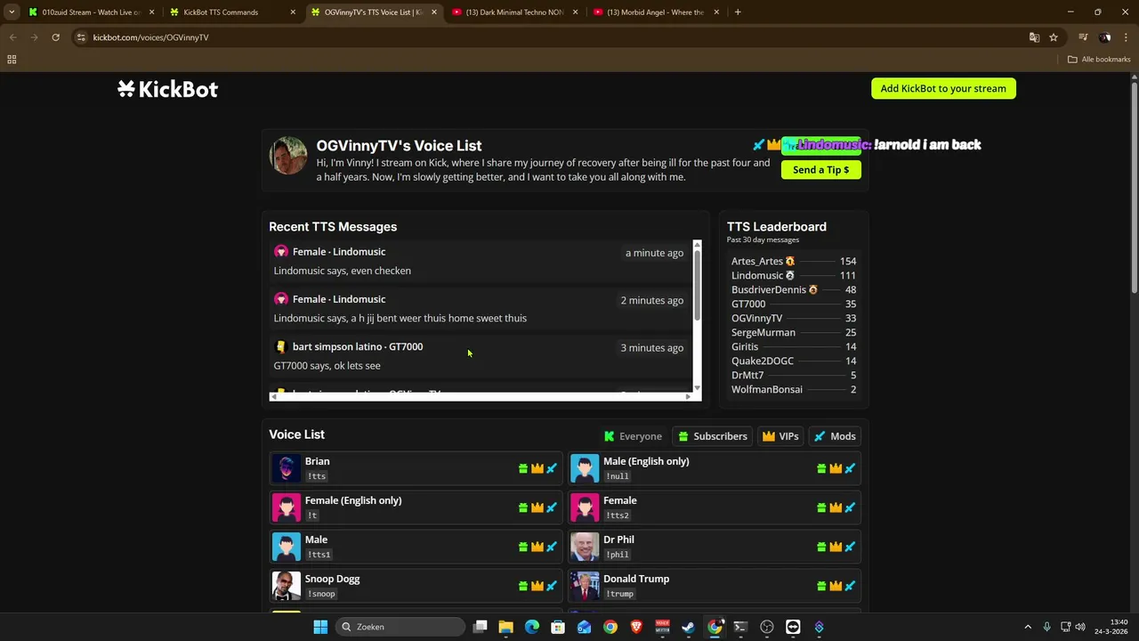This screenshot has height=641, width=1139.
Task: Click OGVinnyTV's profile picture
Action: point(288,156)
